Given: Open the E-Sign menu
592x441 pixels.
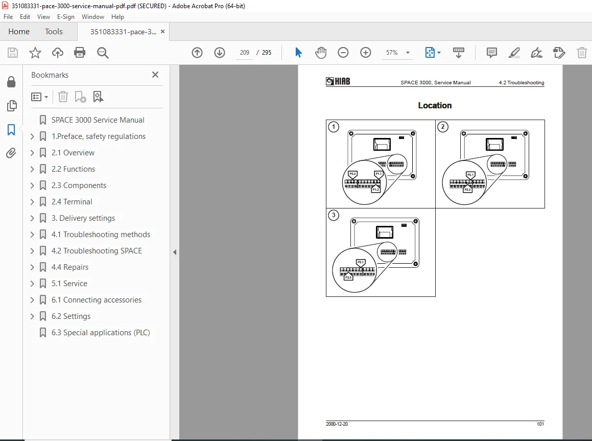Looking at the screenshot, I should 66,17.
